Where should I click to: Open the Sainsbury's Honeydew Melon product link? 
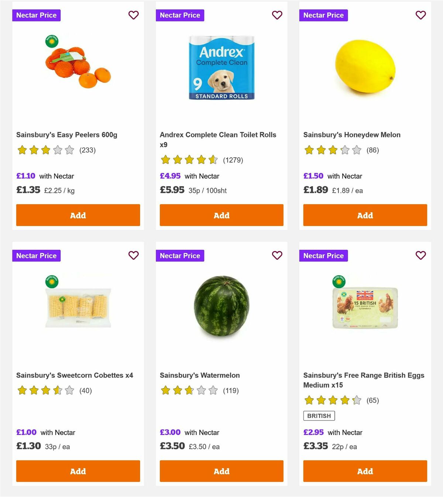(x=351, y=135)
